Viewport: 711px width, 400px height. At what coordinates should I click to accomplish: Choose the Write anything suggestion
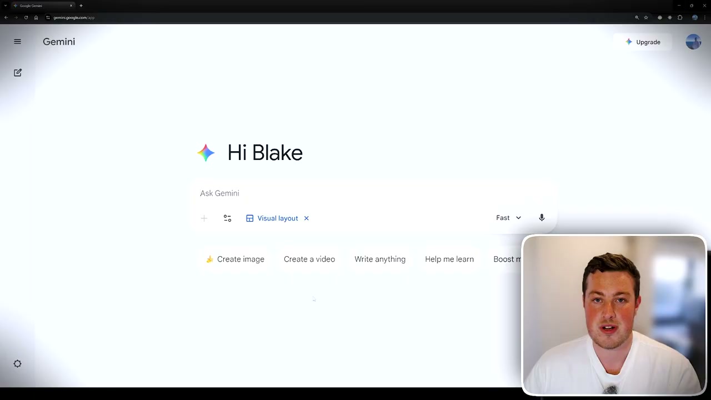point(380,259)
